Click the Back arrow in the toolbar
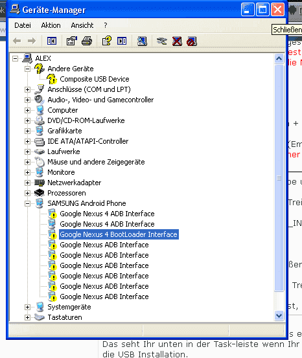 tap(17, 41)
